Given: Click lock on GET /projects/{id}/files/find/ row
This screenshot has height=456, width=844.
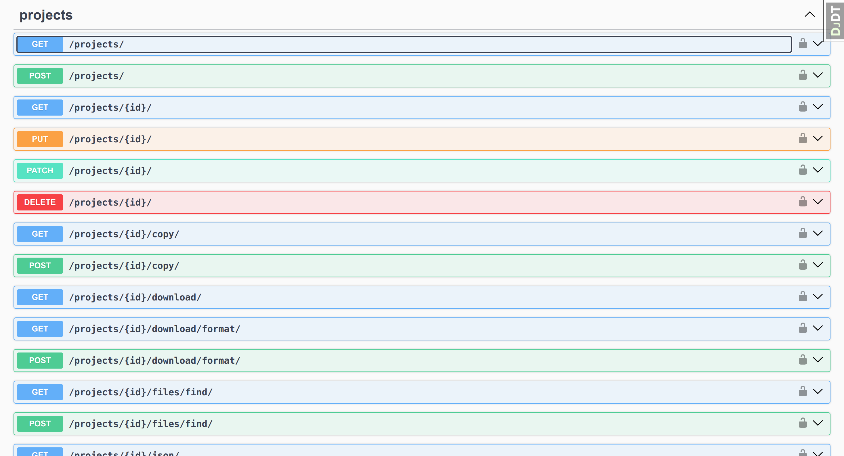Looking at the screenshot, I should click(802, 391).
